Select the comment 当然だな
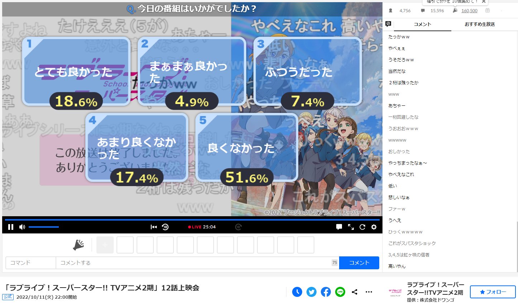 (397, 71)
